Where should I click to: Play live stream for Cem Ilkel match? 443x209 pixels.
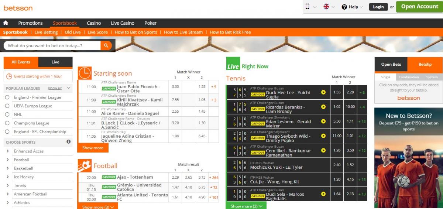323,150
